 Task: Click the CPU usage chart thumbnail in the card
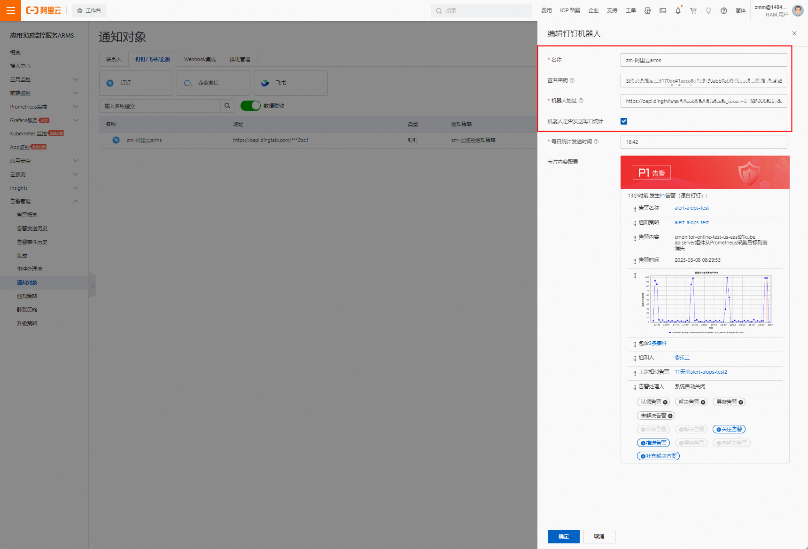coord(707,302)
